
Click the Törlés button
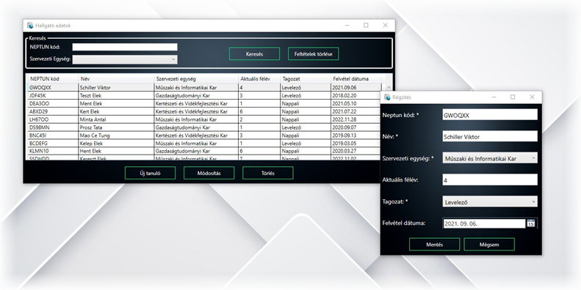pyautogui.click(x=268, y=173)
